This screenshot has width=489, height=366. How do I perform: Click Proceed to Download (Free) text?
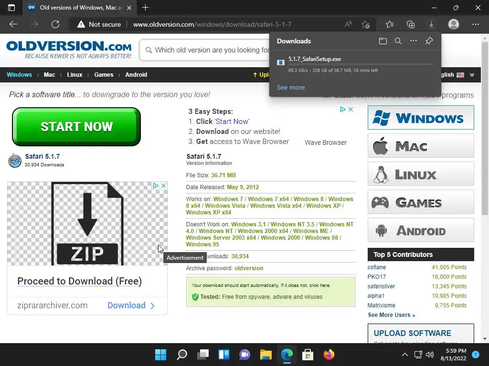coord(80,281)
